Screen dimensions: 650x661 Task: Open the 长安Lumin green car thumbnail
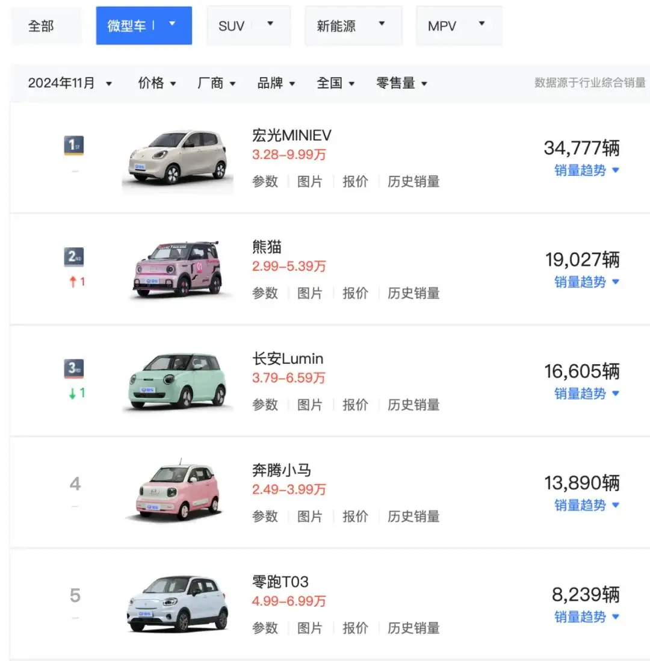click(178, 382)
